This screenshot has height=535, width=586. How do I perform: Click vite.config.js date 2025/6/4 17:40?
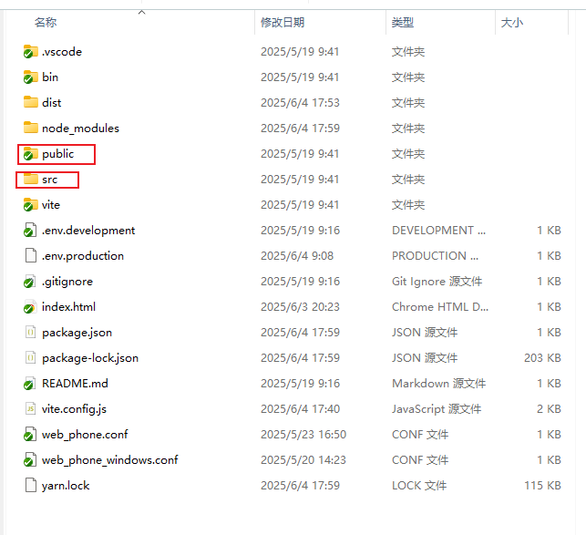coord(300,408)
